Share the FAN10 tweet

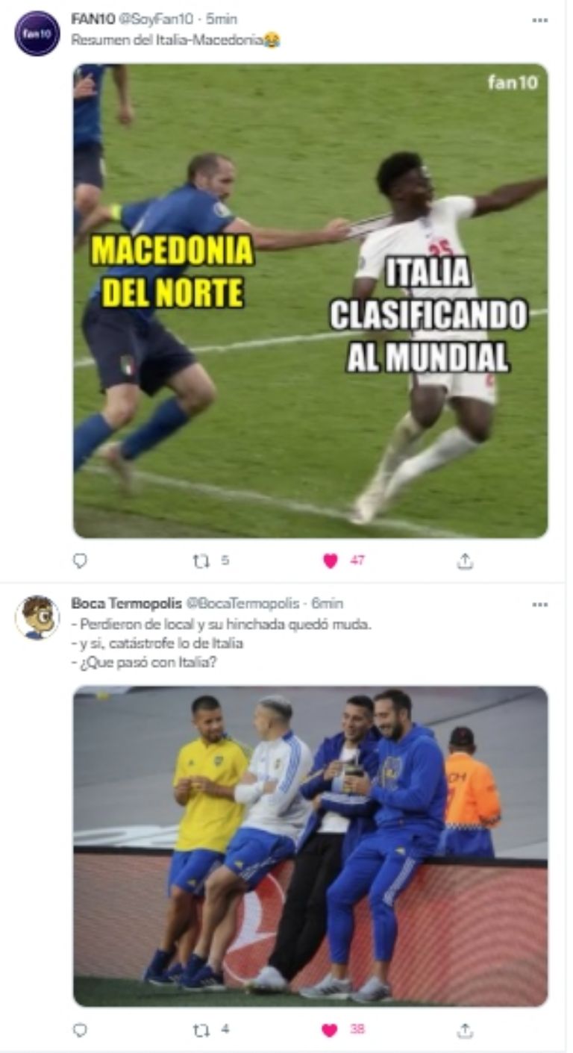tap(465, 560)
